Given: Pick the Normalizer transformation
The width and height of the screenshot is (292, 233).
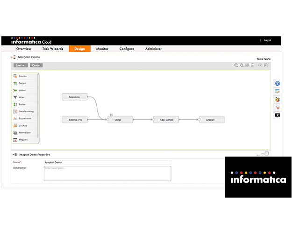Looking at the screenshot, I should (25, 133).
